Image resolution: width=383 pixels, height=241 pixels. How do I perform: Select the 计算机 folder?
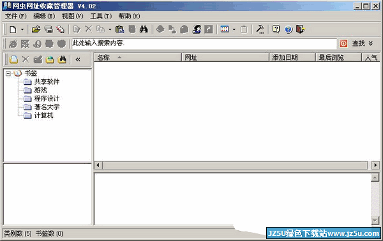pyautogui.click(x=43, y=115)
